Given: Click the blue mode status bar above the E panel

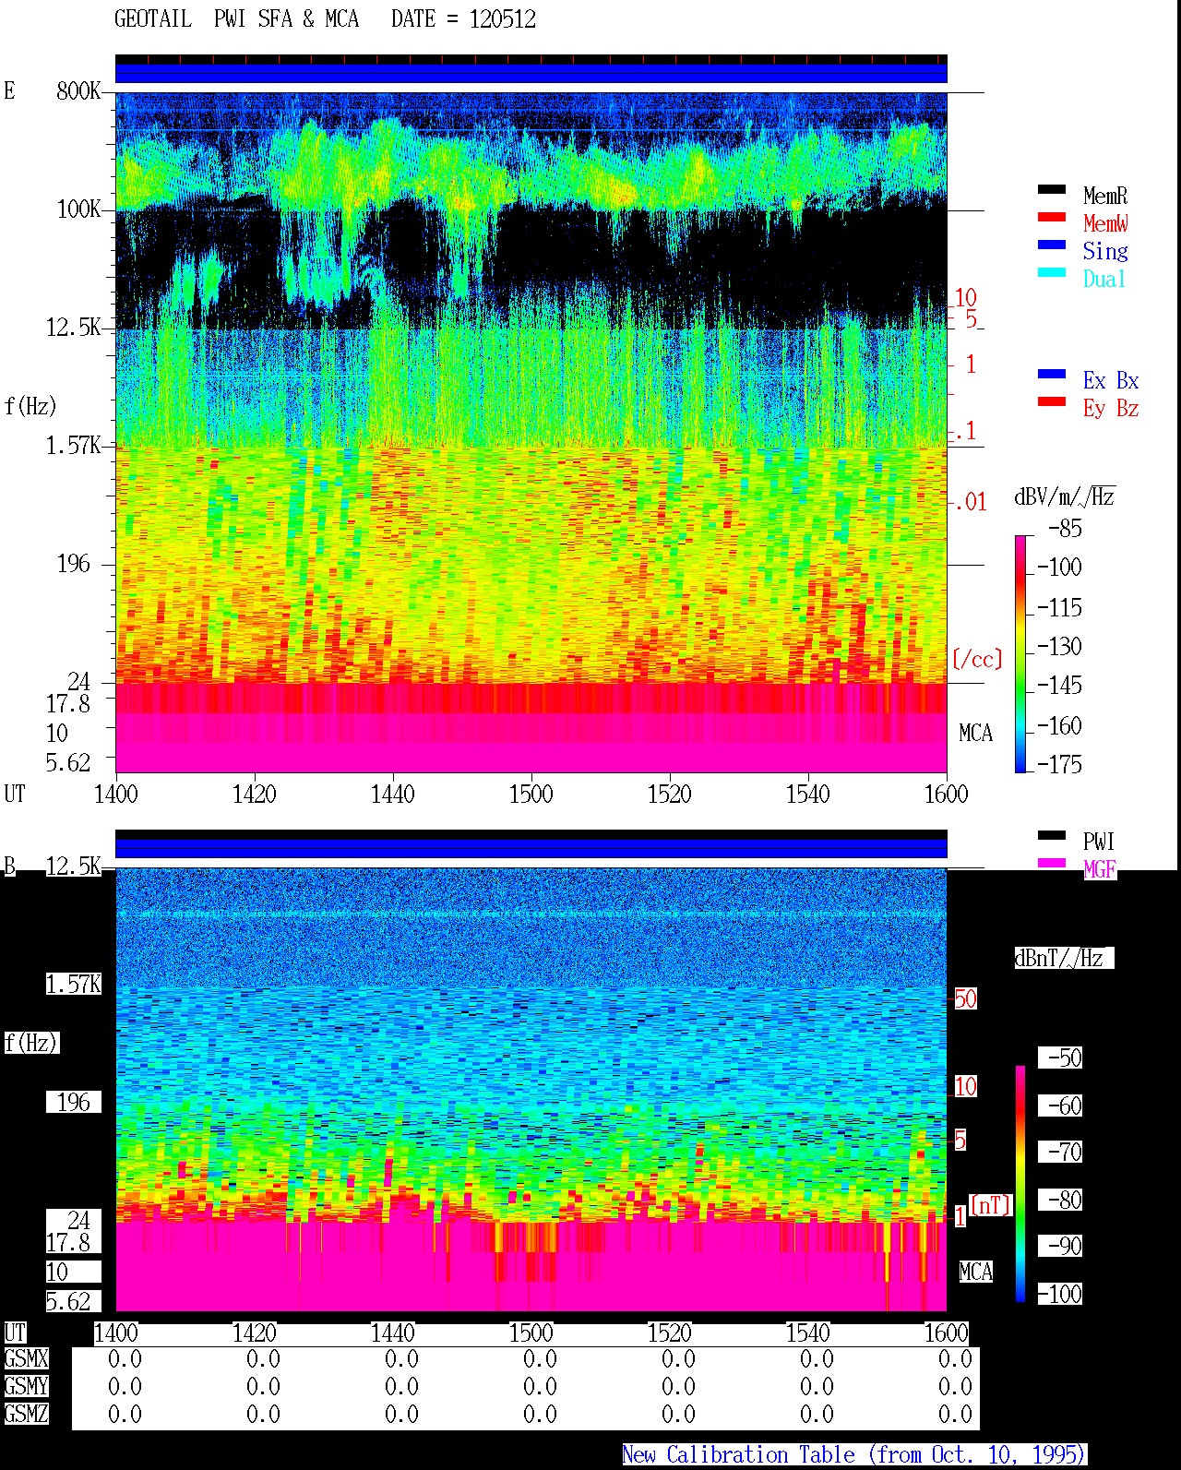Looking at the screenshot, I should (x=531, y=73).
